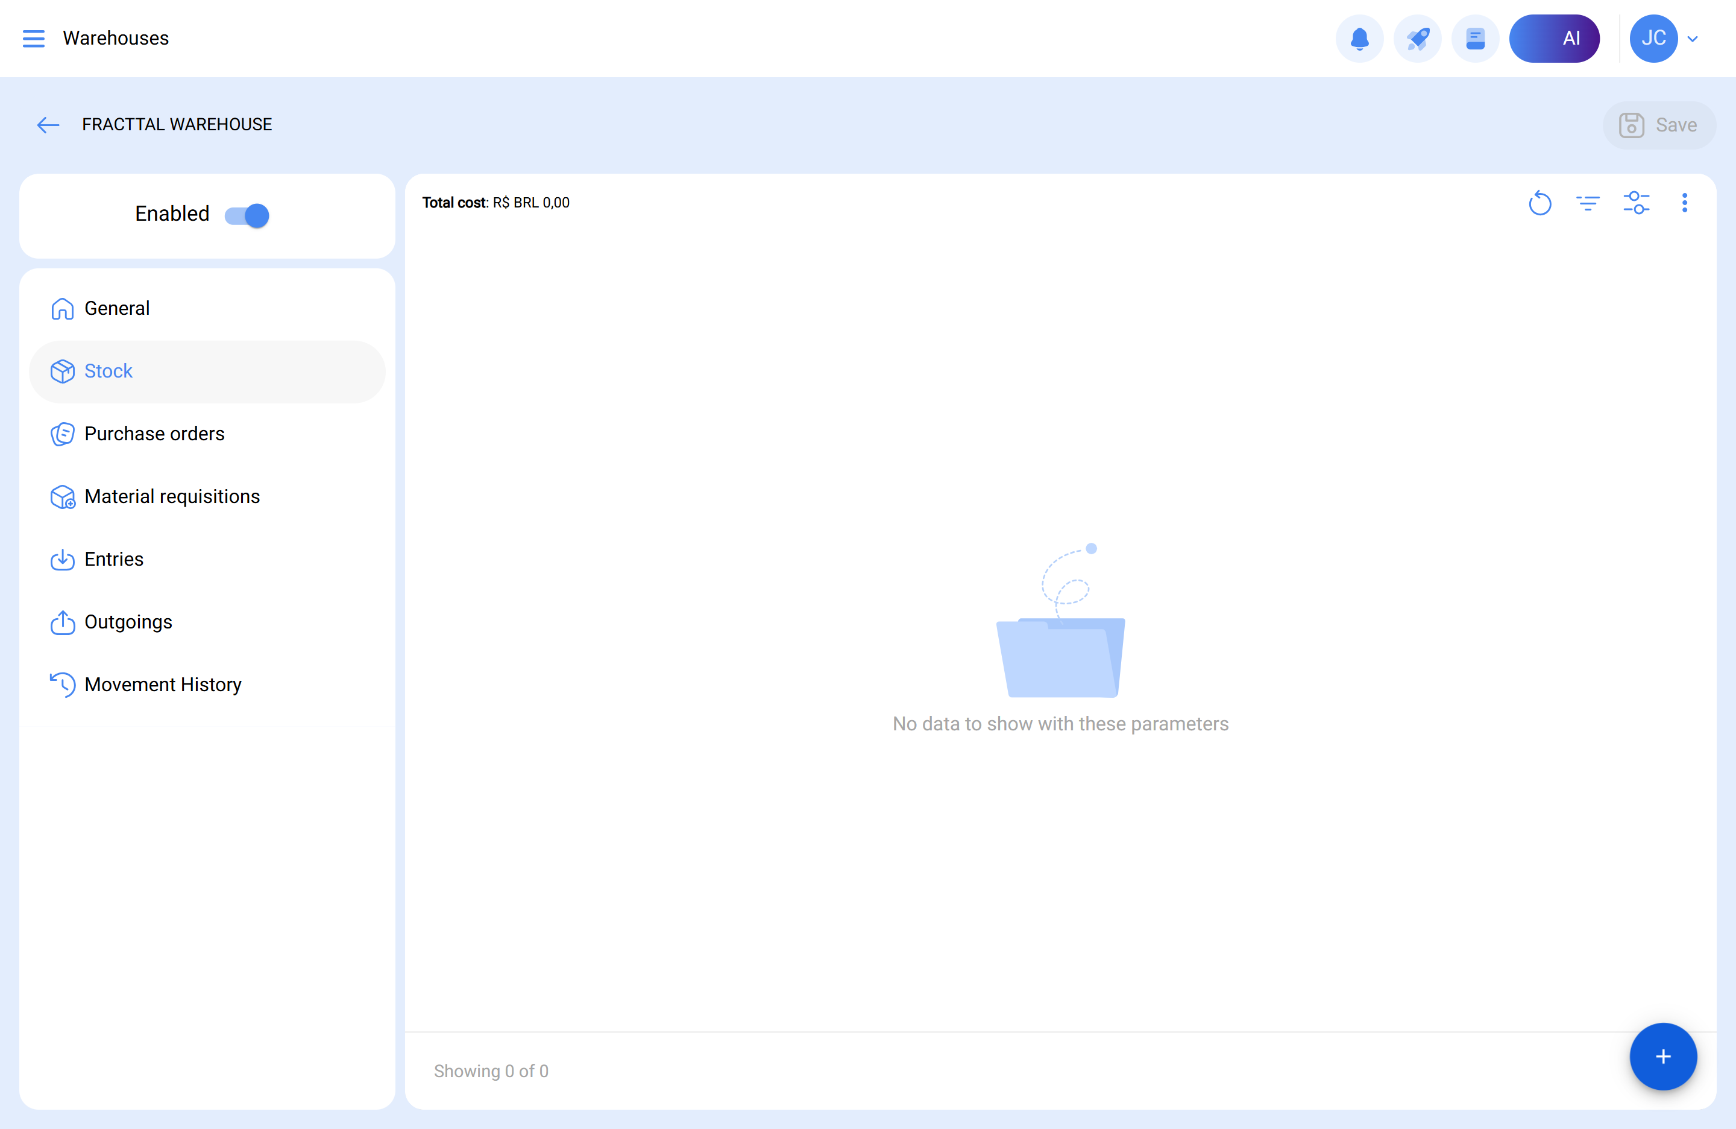This screenshot has height=1129, width=1736.
Task: Click the notifications bell icon
Action: coord(1359,39)
